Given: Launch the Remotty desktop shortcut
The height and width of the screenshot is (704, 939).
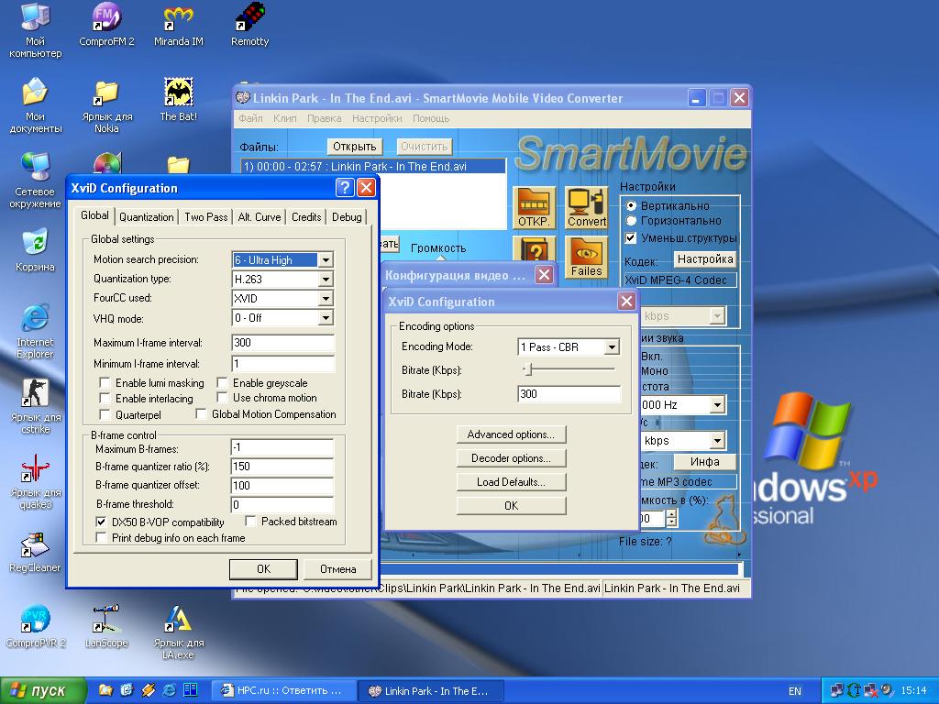Looking at the screenshot, I should click(249, 24).
